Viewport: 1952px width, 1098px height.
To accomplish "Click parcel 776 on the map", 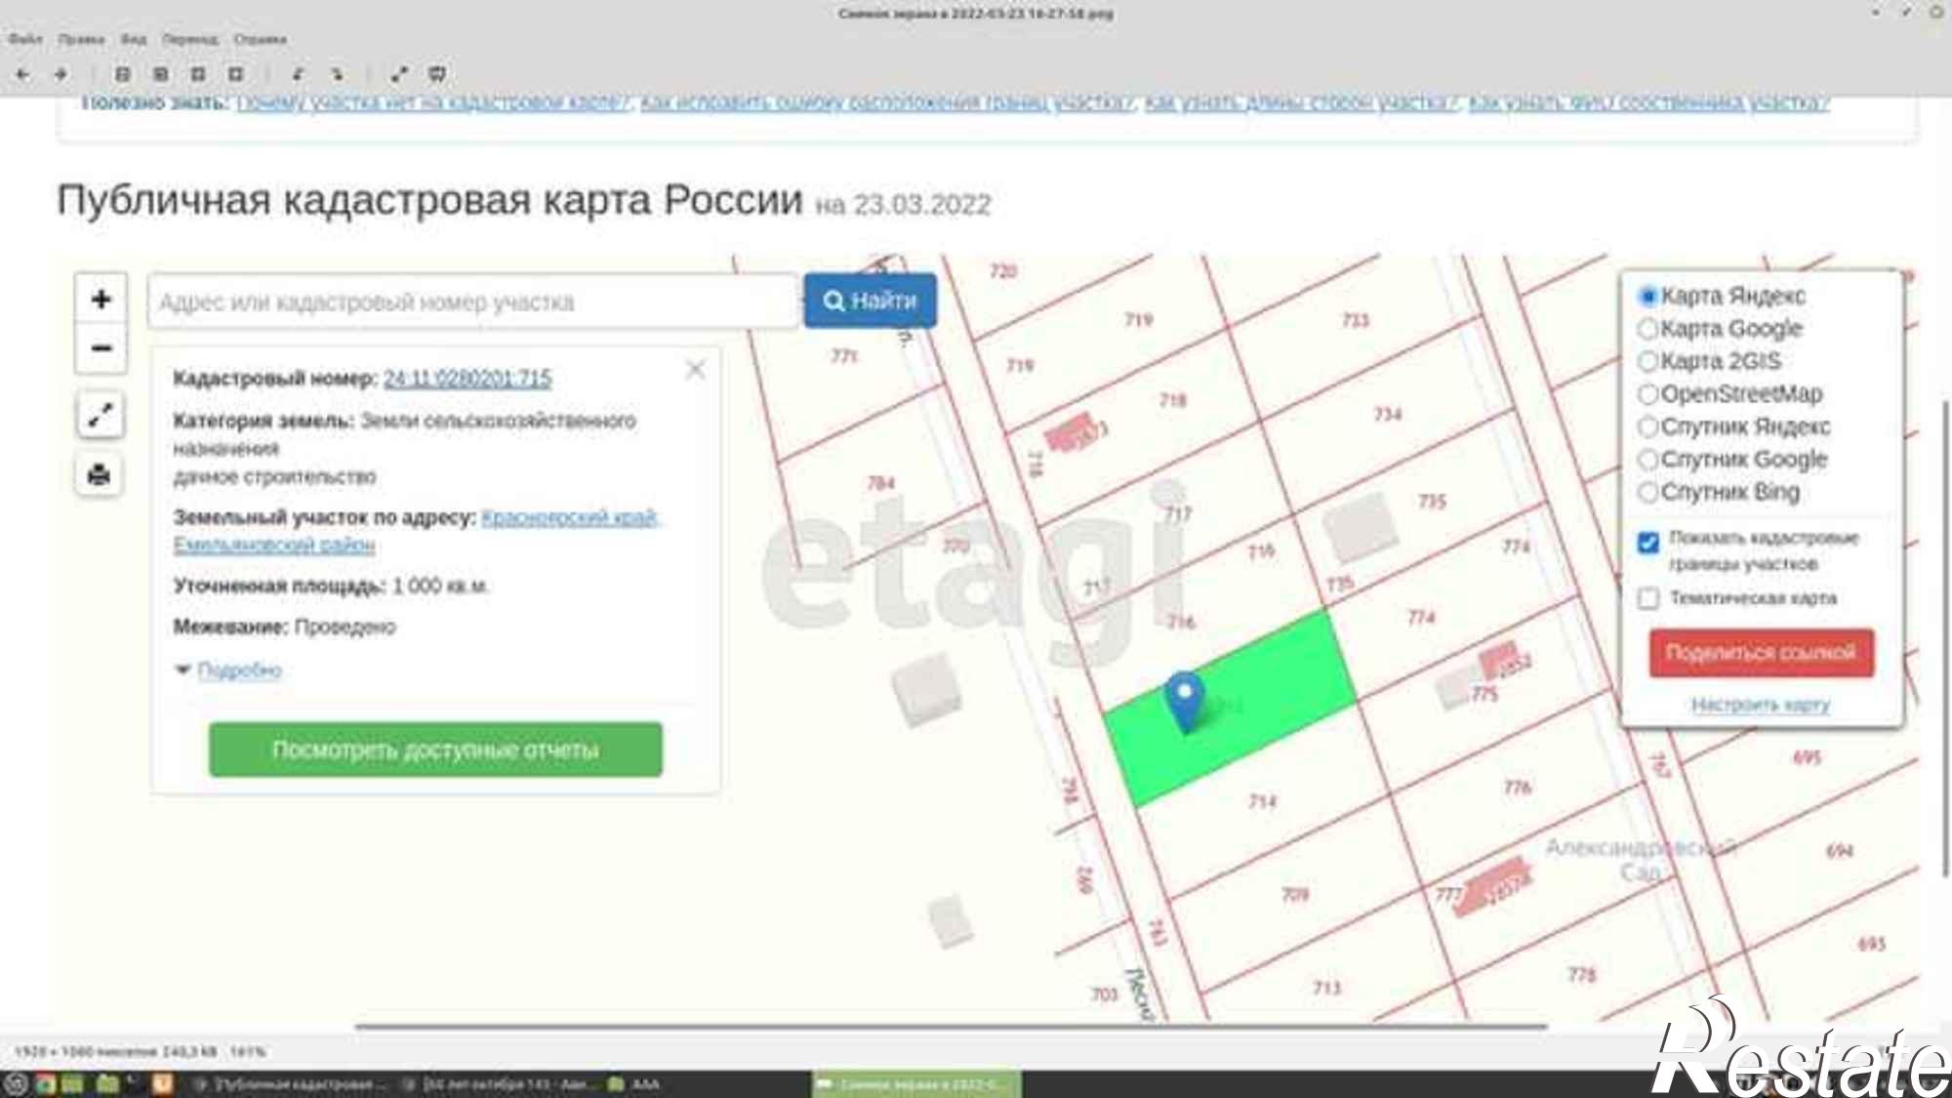I will 1518,787.
